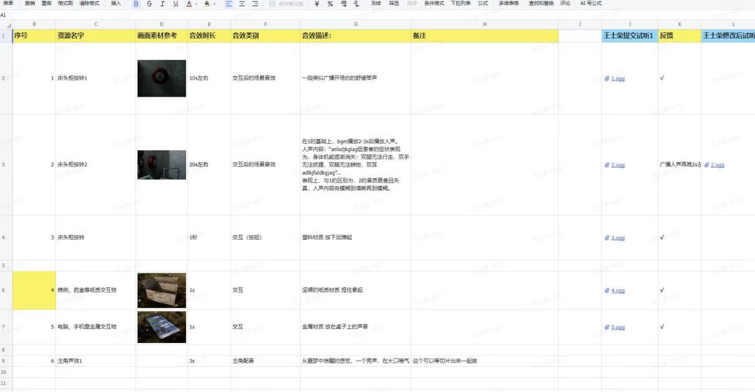Select the cardboard box thumbnail image
The height and width of the screenshot is (392, 755).
(x=161, y=291)
